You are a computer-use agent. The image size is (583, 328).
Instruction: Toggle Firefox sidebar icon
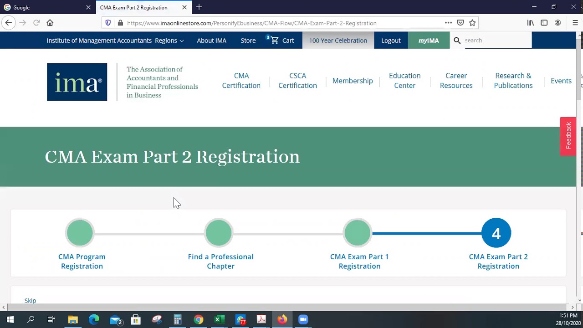[544, 23]
